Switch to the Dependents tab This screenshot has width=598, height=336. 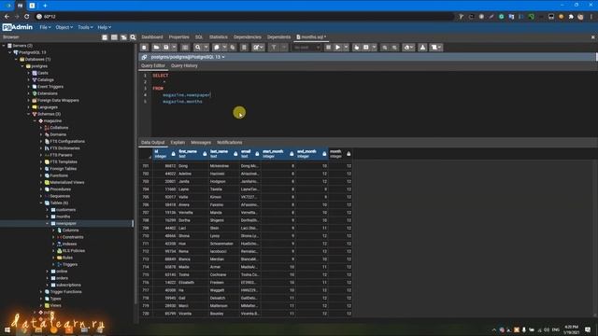pos(278,37)
